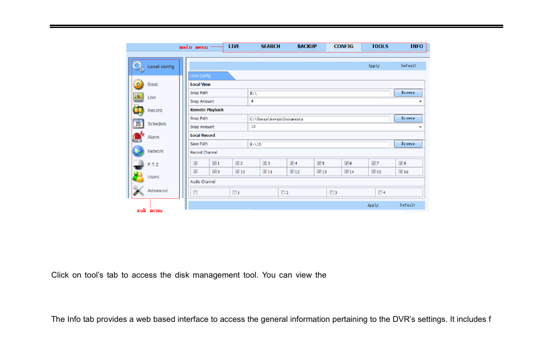The height and width of the screenshot is (356, 534).
Task: Click the Remote Playback Snap Path field
Action: tap(319, 119)
